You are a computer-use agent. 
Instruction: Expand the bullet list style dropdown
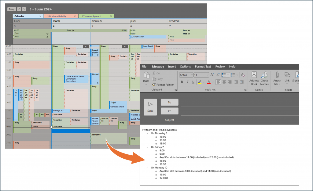[x=229, y=75]
